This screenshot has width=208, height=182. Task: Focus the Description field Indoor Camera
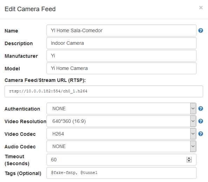pyautogui.click(x=121, y=43)
